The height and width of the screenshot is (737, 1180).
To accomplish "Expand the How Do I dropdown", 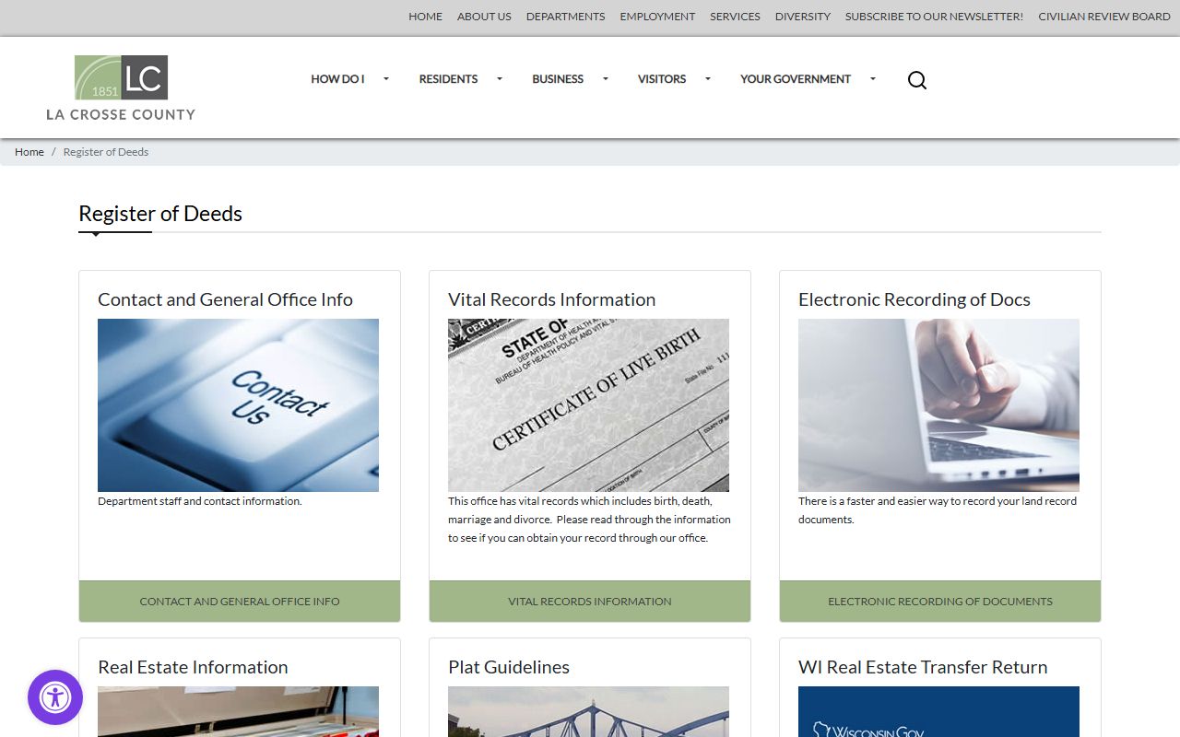I will tap(386, 79).
